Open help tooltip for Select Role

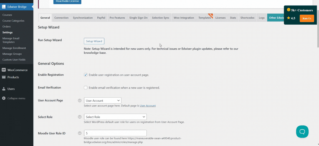coord(80,117)
